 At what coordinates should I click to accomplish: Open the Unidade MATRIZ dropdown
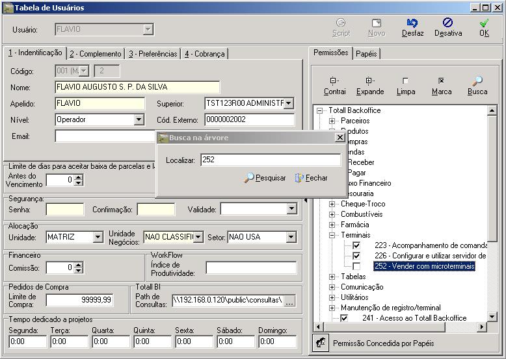click(x=98, y=238)
